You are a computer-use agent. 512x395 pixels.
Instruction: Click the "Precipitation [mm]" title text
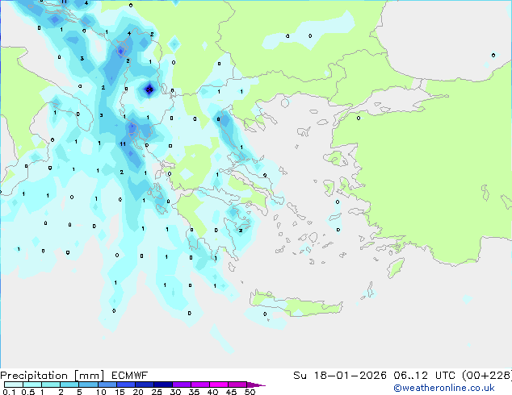(x=52, y=376)
